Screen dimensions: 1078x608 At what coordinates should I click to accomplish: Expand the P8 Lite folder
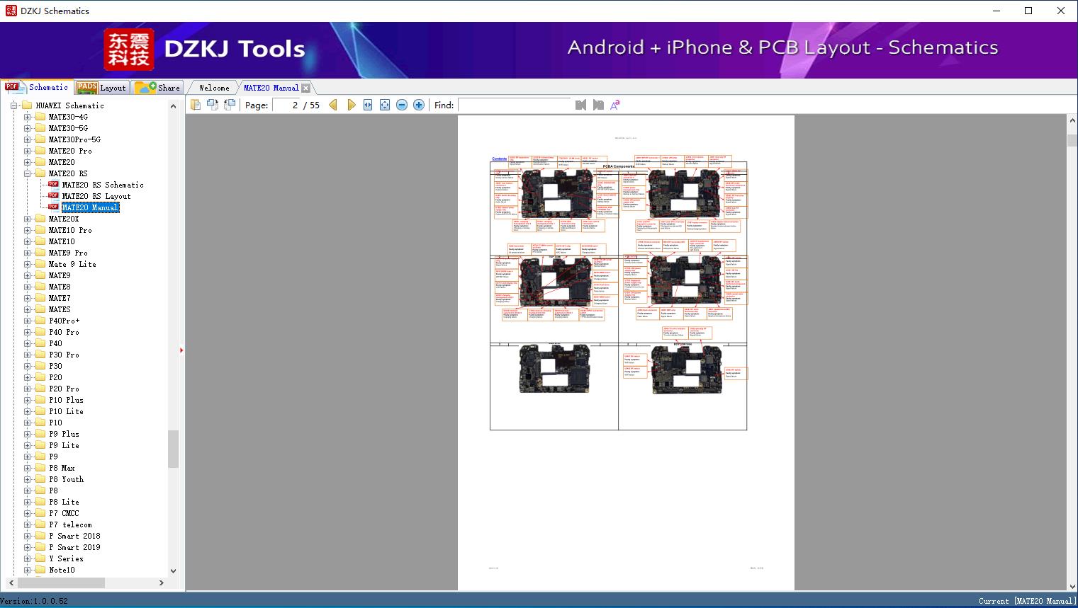tap(27, 502)
